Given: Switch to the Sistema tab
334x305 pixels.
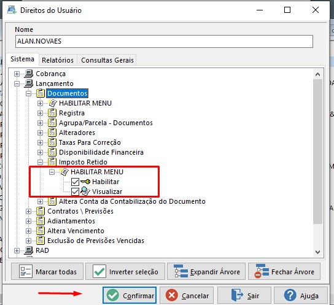Looking at the screenshot, I should pyautogui.click(x=22, y=59).
